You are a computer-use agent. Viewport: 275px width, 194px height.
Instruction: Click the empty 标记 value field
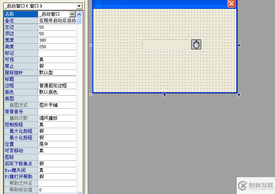tap(57, 53)
